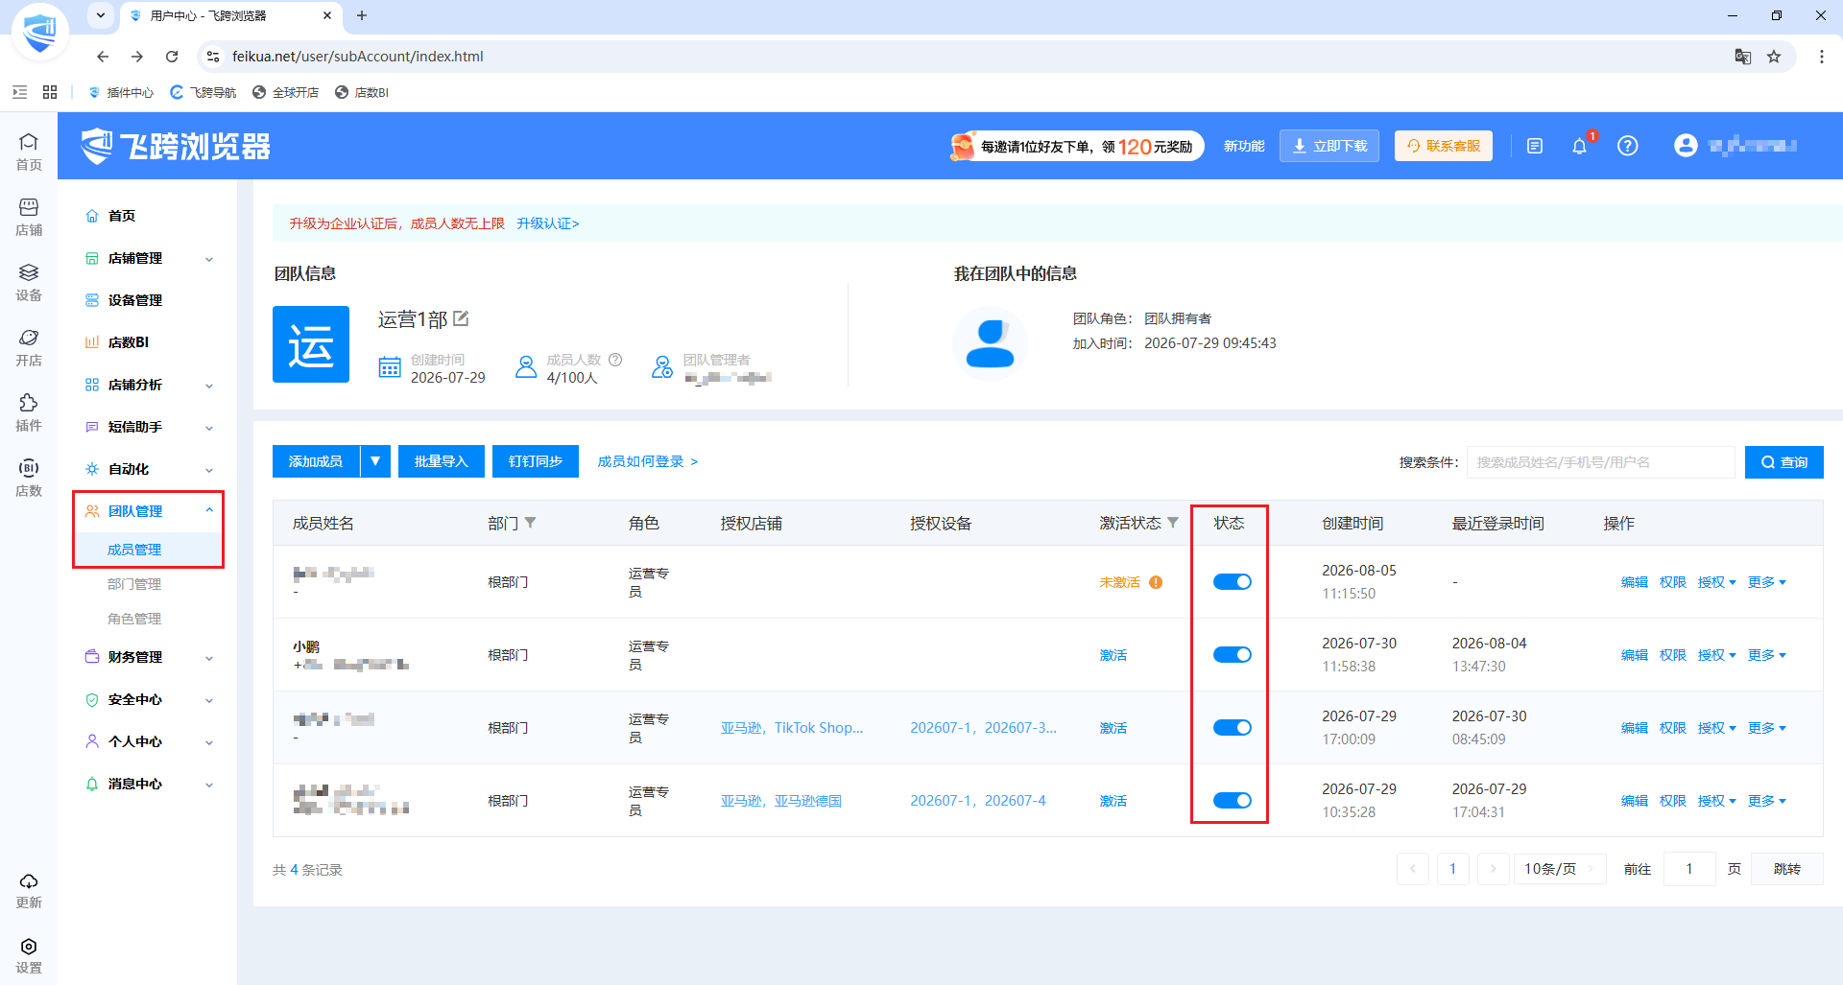The image size is (1843, 985).
Task: Open the browser apps grid icon
Action: (50, 92)
